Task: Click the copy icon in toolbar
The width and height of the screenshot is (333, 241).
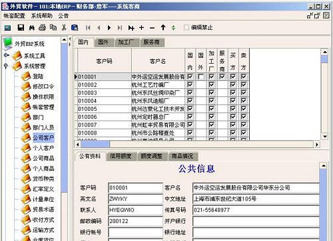Action: pos(53,27)
